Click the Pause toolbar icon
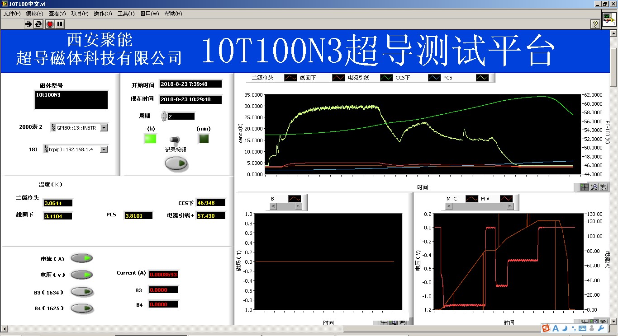The image size is (618, 336). click(x=60, y=24)
